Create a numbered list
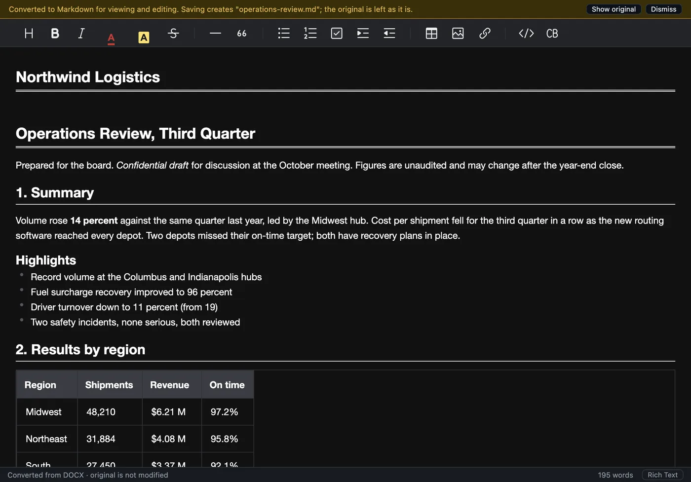This screenshot has height=482, width=691. 310,33
